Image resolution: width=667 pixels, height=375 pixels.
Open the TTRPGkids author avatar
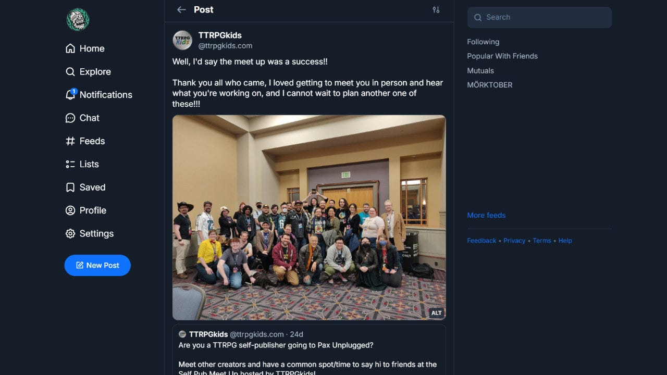182,40
